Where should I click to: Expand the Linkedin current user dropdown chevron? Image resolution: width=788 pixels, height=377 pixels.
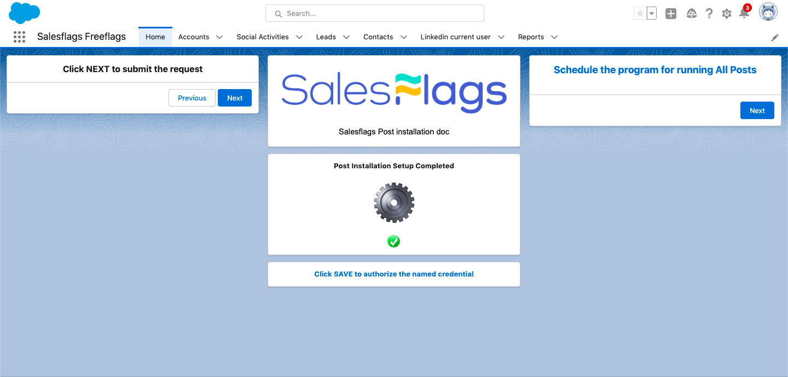(501, 37)
